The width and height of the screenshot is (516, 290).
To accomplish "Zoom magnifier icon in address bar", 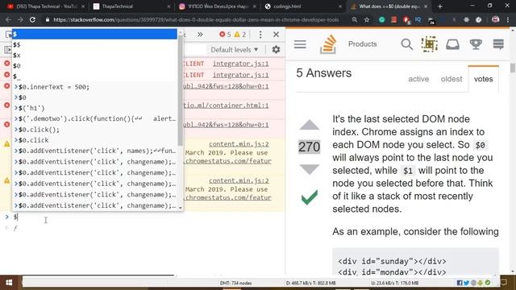I will [x=355, y=19].
